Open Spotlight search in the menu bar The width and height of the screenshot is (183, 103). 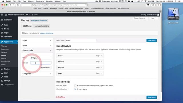pos(176,1)
